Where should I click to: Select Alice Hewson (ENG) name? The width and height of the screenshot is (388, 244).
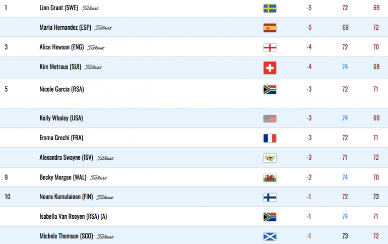click(x=61, y=47)
